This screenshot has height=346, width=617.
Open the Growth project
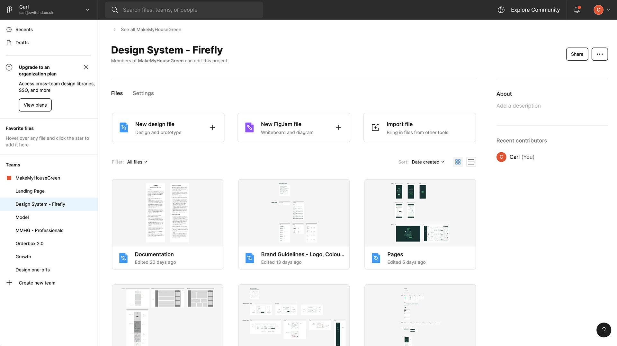tap(49, 257)
